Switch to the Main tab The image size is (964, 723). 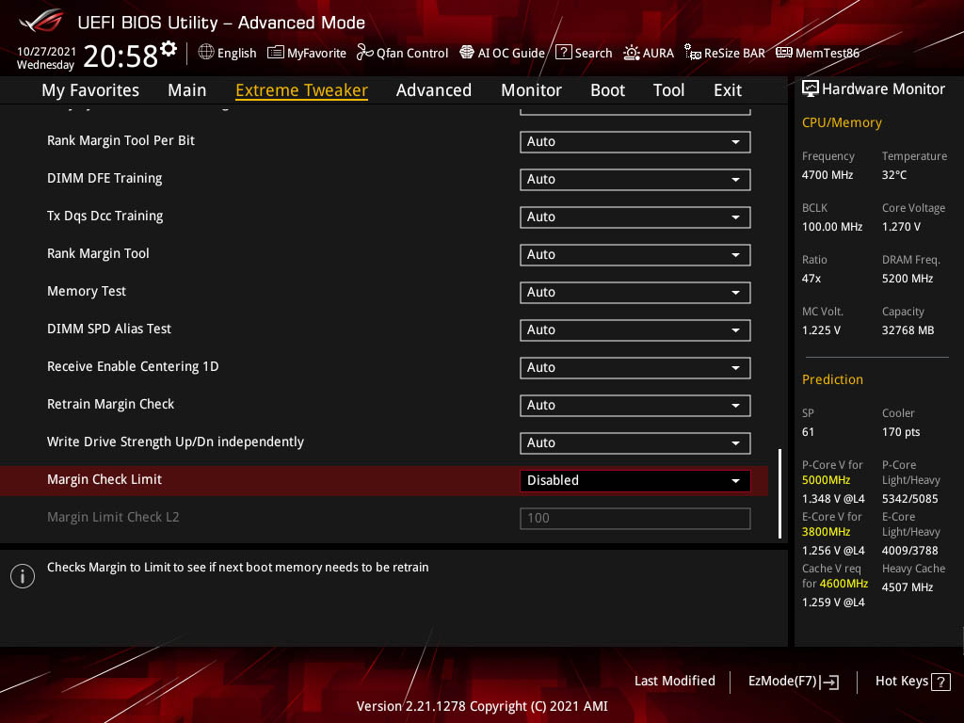click(187, 89)
